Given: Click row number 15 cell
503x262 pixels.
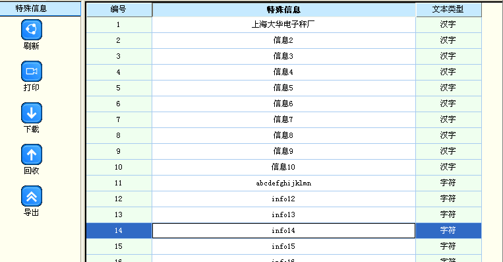Looking at the screenshot, I should click(x=119, y=246).
